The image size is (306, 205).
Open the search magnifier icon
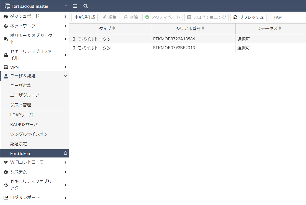tap(85, 6)
